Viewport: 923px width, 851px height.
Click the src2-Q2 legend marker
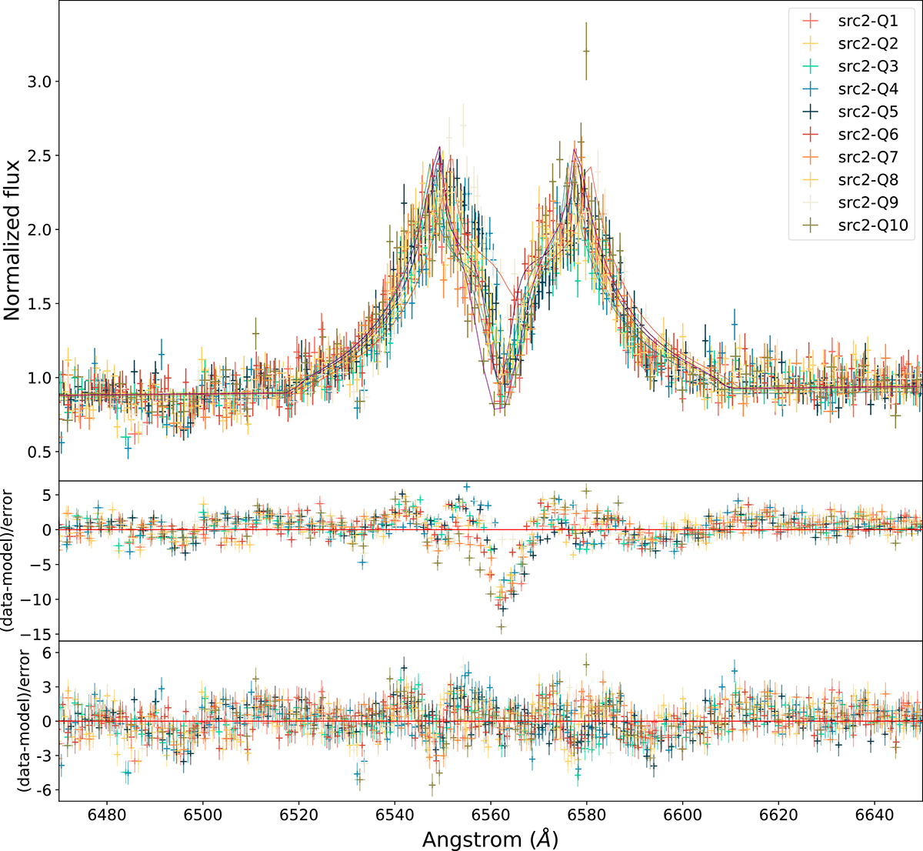(811, 44)
